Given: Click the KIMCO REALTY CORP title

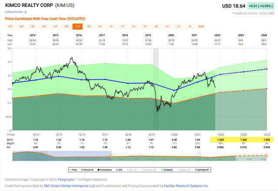Looking at the screenshot, I should coord(29,5).
